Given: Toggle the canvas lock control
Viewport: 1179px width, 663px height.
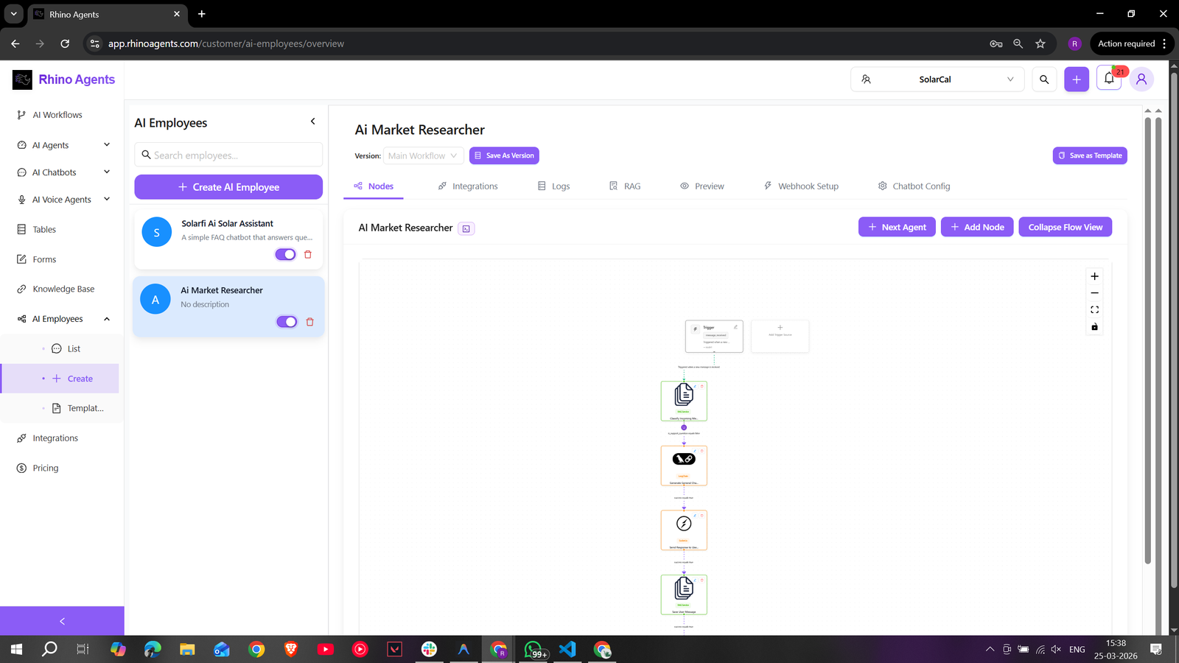Looking at the screenshot, I should point(1094,327).
